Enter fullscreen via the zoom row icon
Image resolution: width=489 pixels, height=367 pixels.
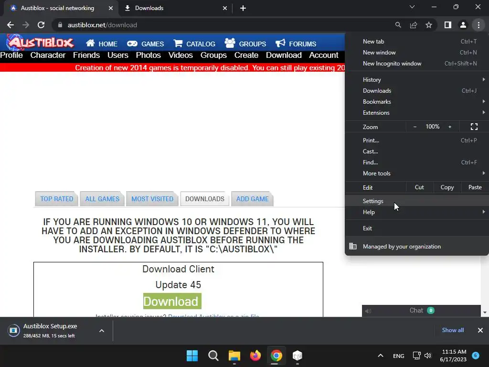(474, 127)
